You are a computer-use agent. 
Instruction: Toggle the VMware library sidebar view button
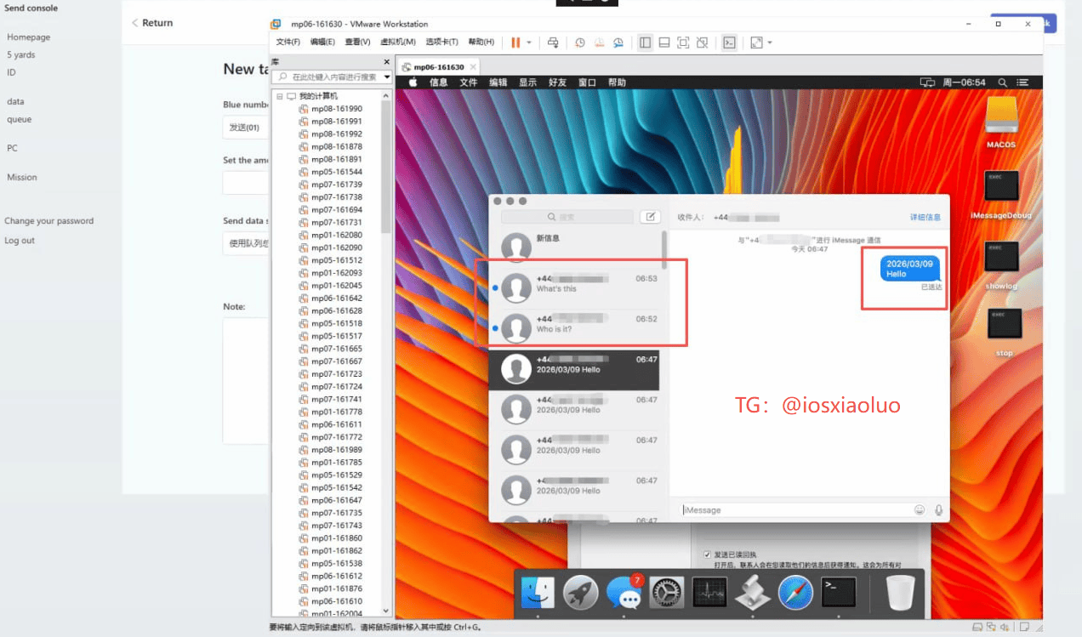coord(645,42)
